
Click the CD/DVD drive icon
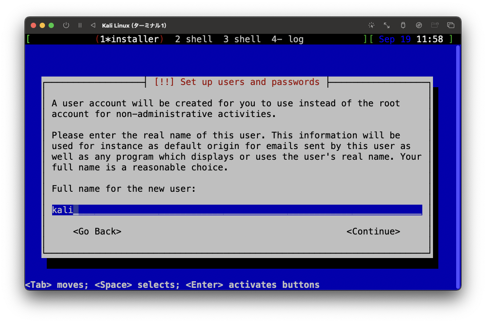click(419, 25)
